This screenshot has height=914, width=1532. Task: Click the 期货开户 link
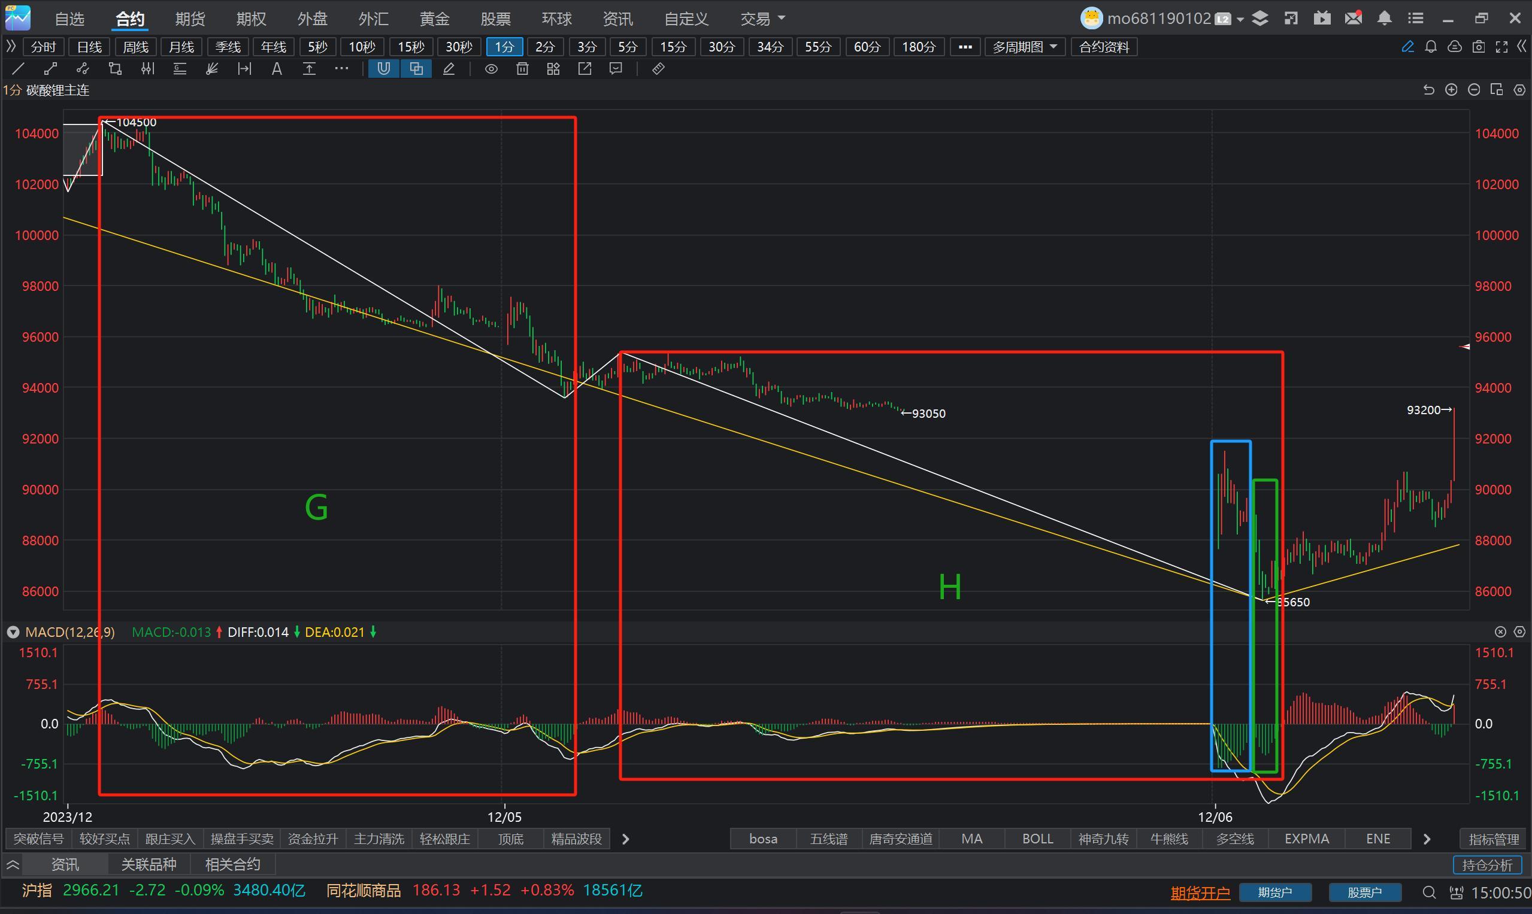click(x=1199, y=892)
